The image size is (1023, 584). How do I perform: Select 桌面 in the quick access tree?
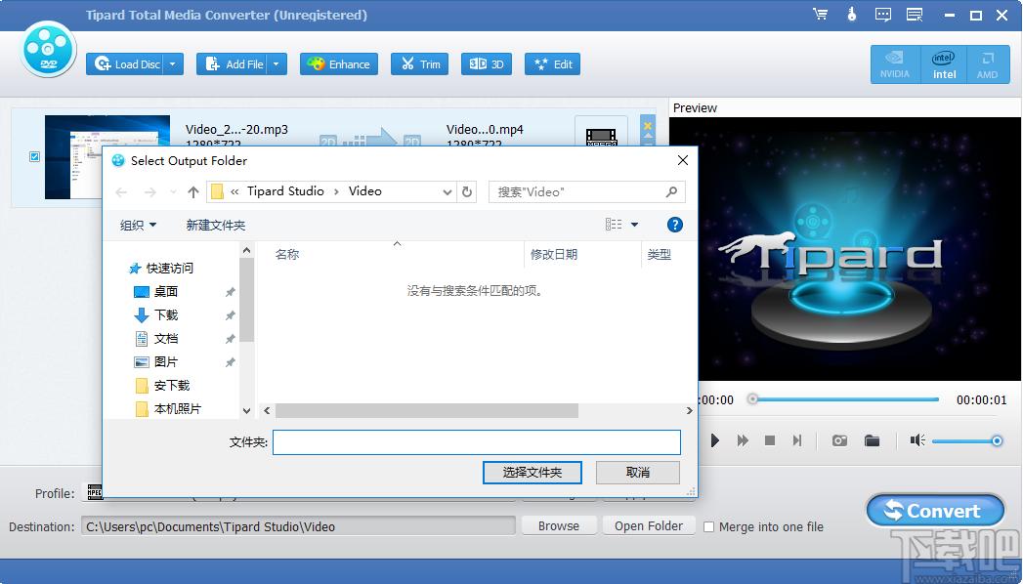[x=165, y=291]
